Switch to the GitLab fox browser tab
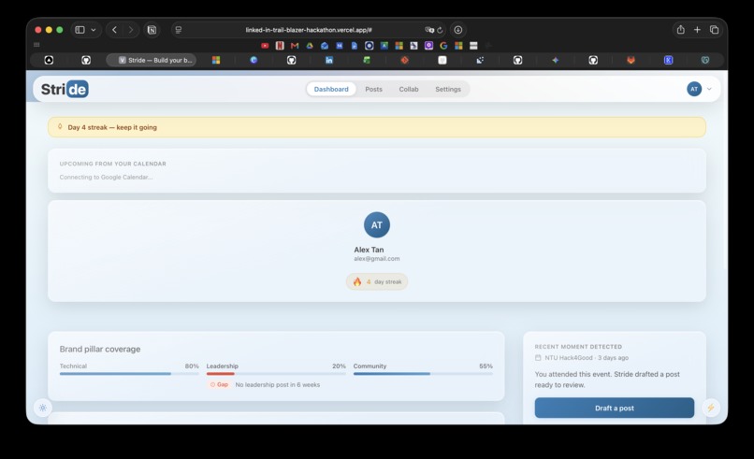This screenshot has width=754, height=459. [631, 60]
